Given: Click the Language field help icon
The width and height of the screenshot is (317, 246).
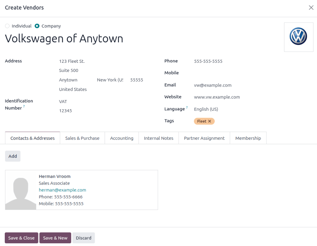Looking at the screenshot, I should tap(187, 107).
